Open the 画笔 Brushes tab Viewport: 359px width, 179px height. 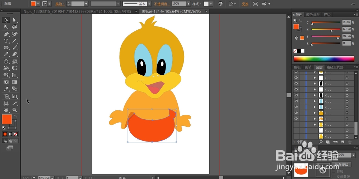point(308,67)
